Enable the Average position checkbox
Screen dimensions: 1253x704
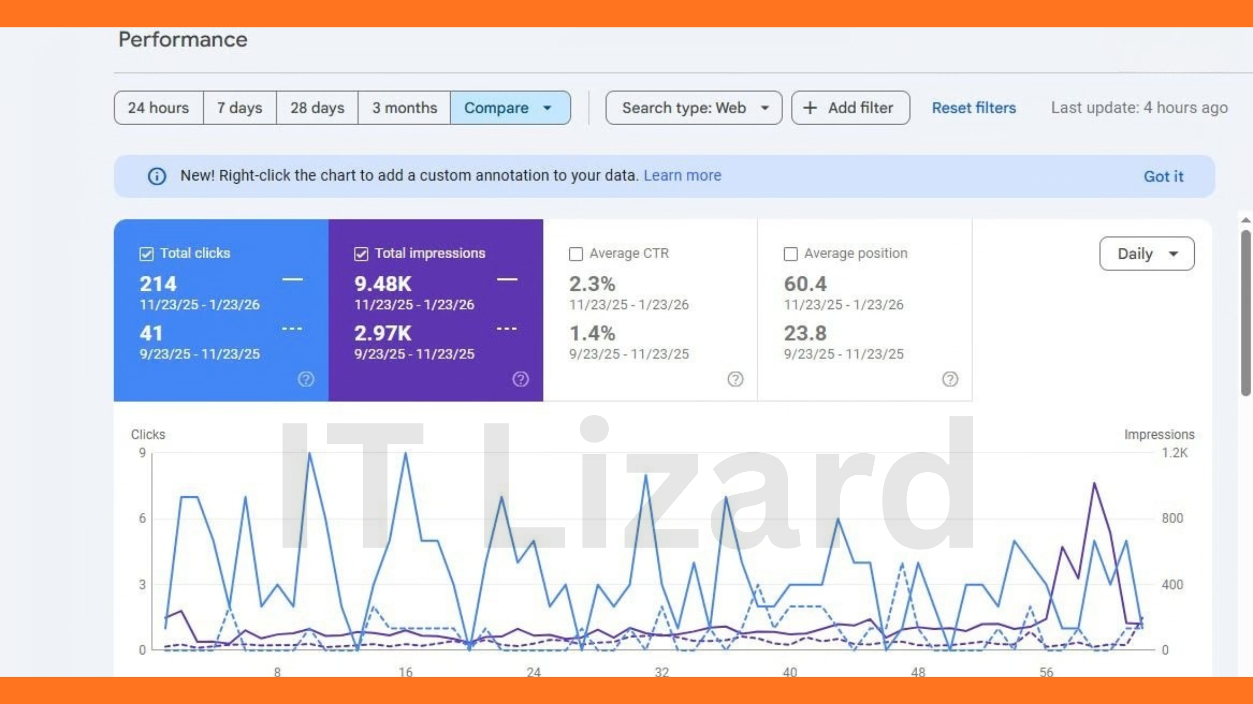pyautogui.click(x=790, y=254)
